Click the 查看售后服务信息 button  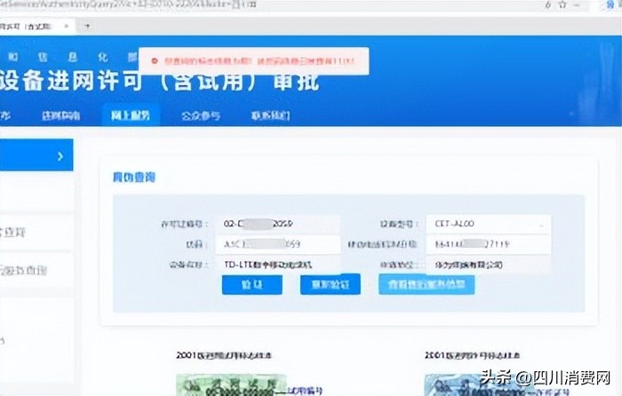427,285
